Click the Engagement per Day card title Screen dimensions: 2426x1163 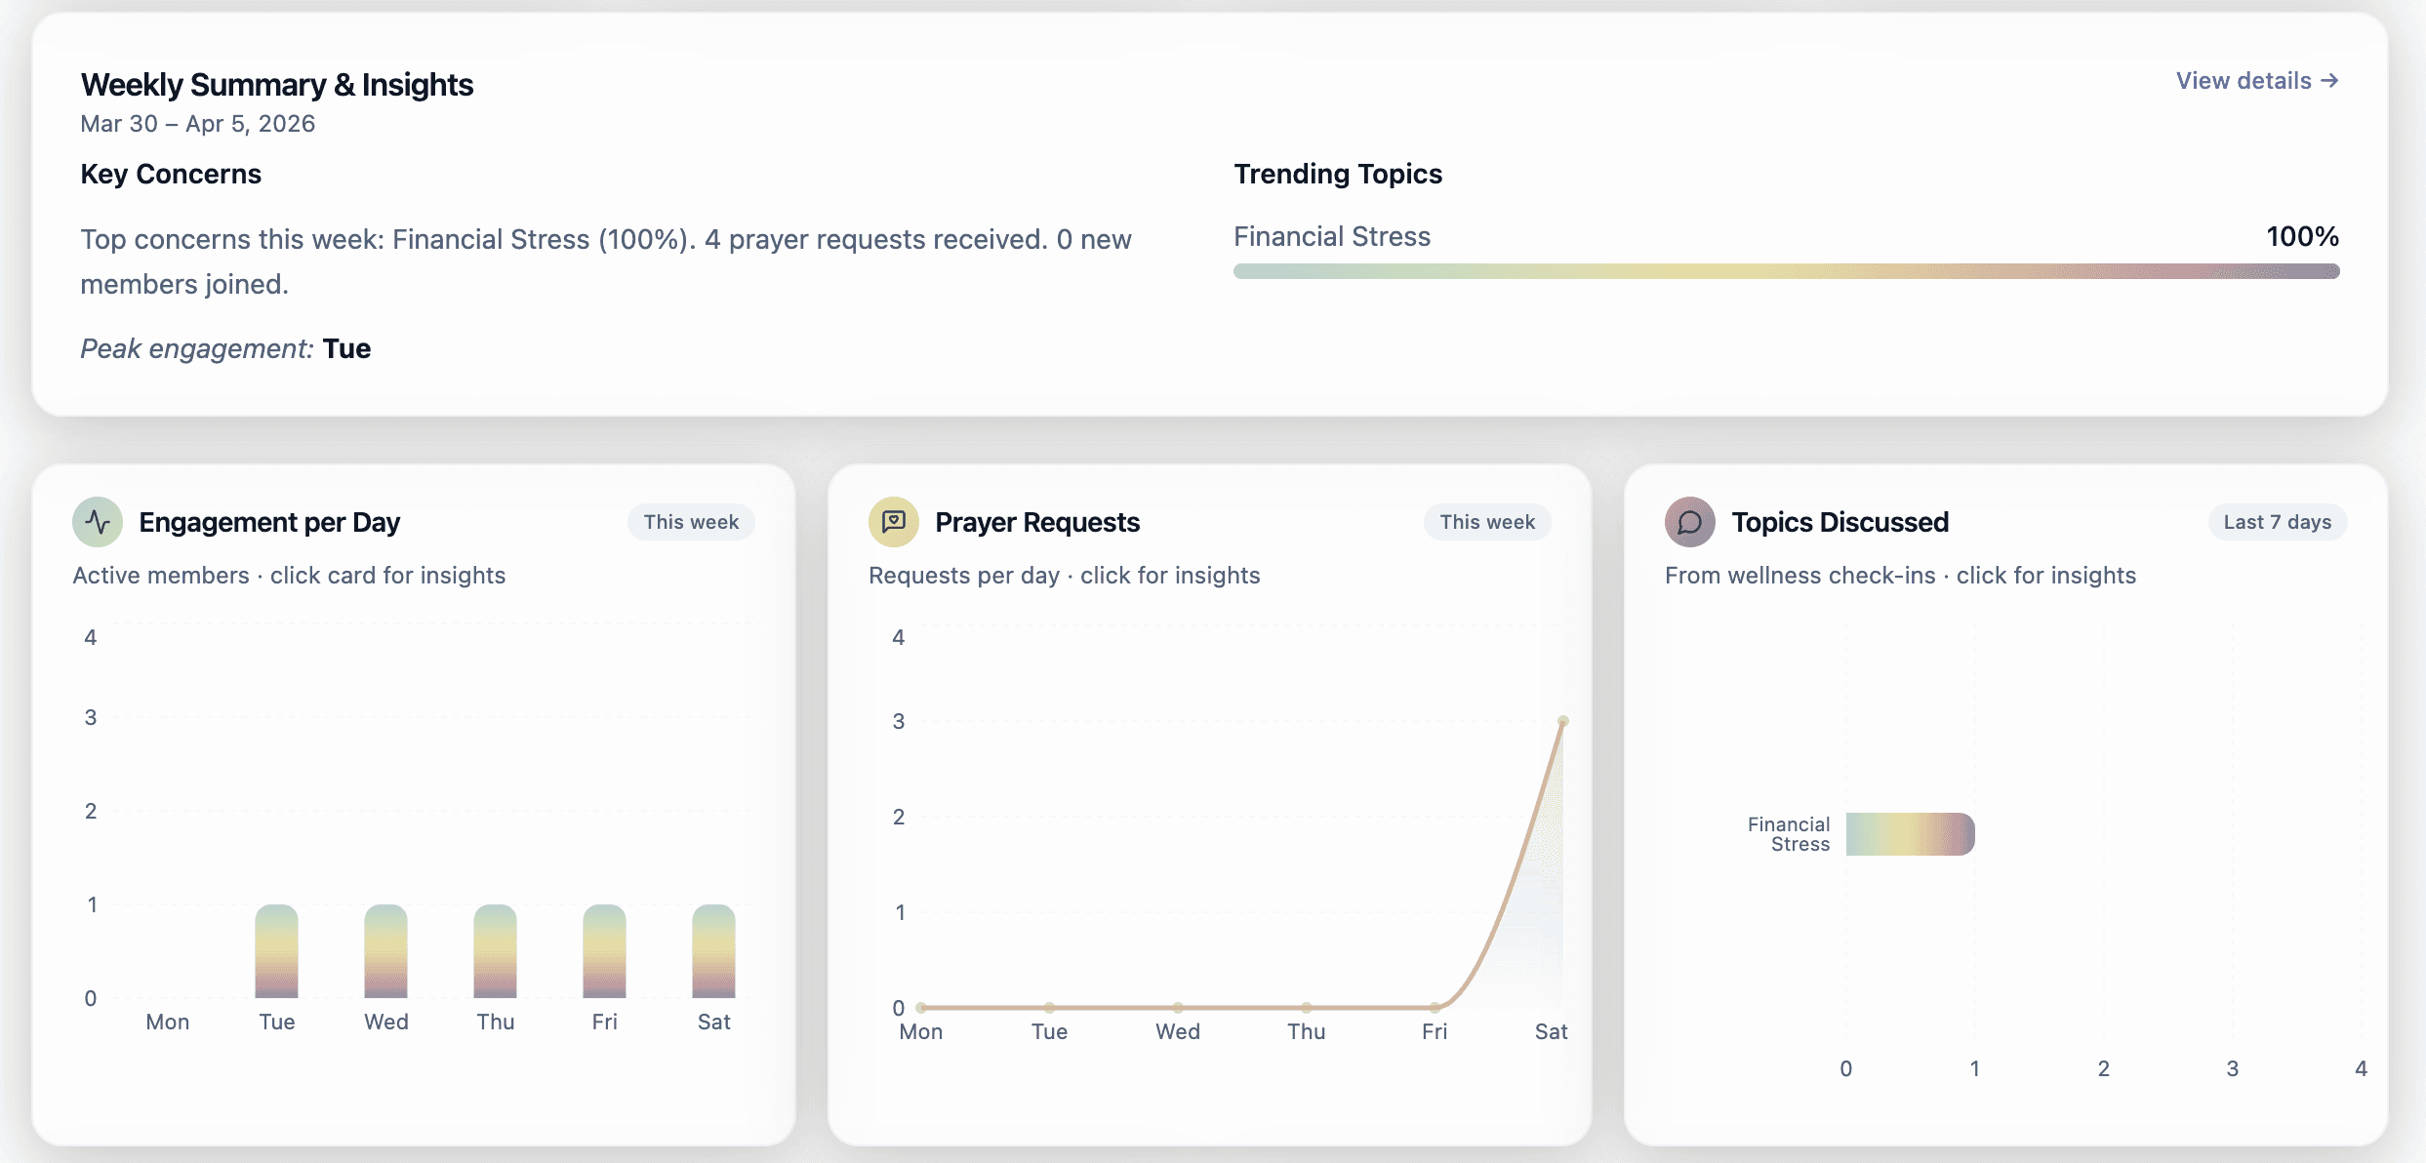pos(269,522)
